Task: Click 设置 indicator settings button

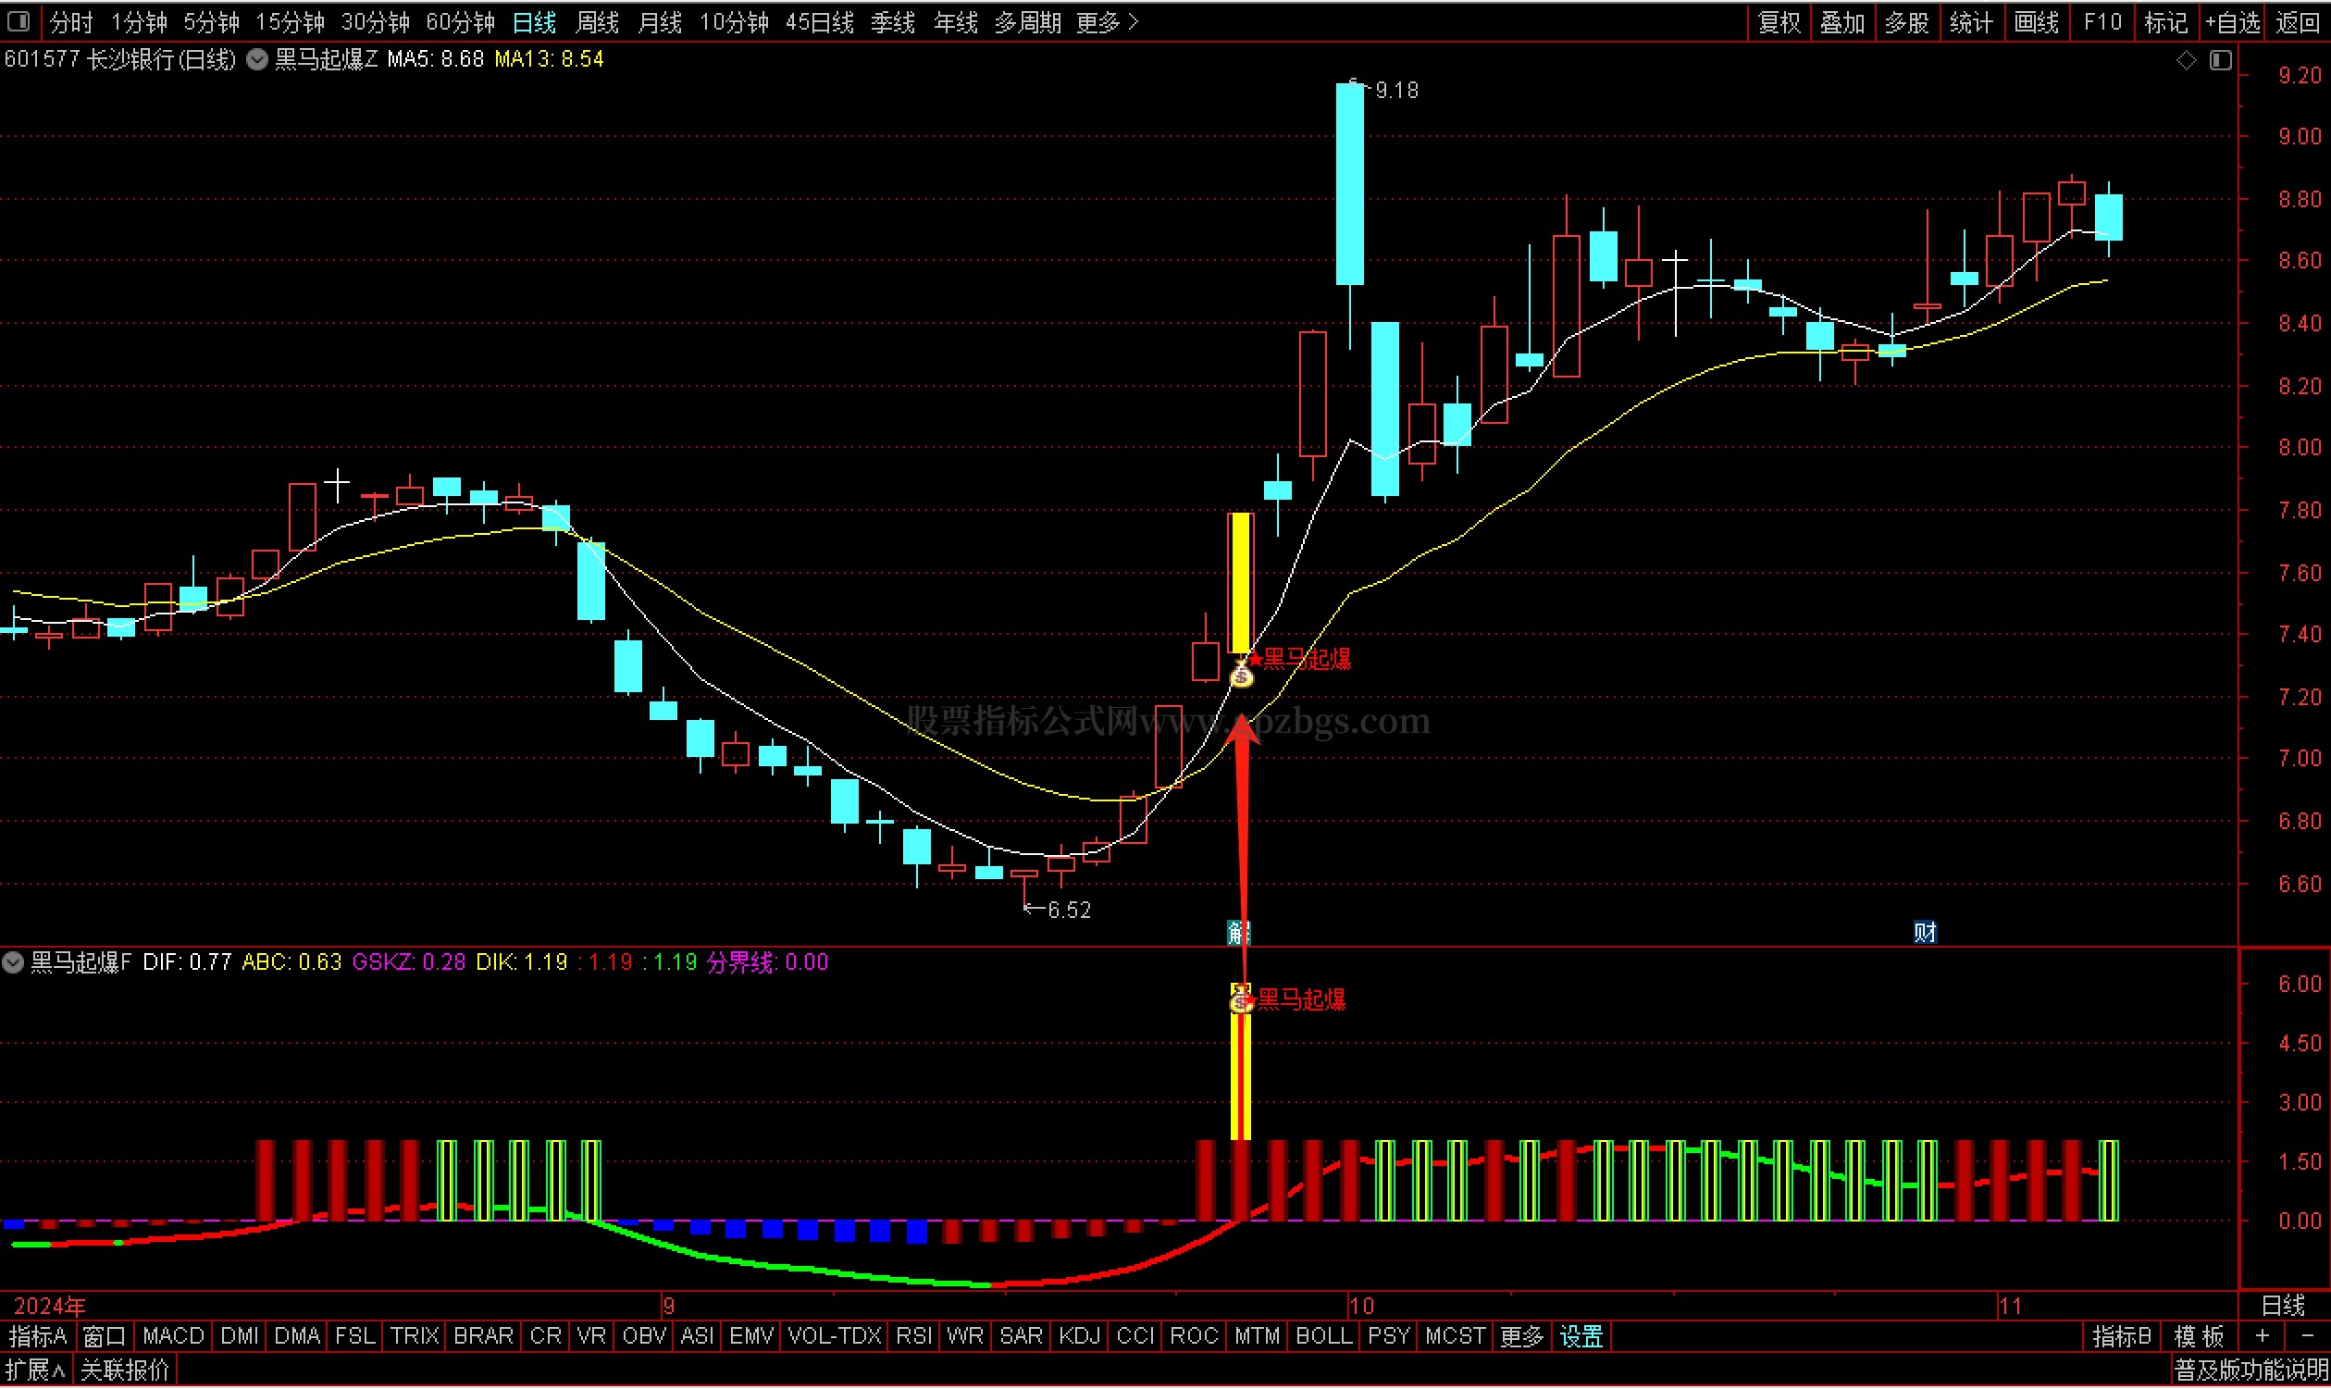Action: (1581, 1336)
